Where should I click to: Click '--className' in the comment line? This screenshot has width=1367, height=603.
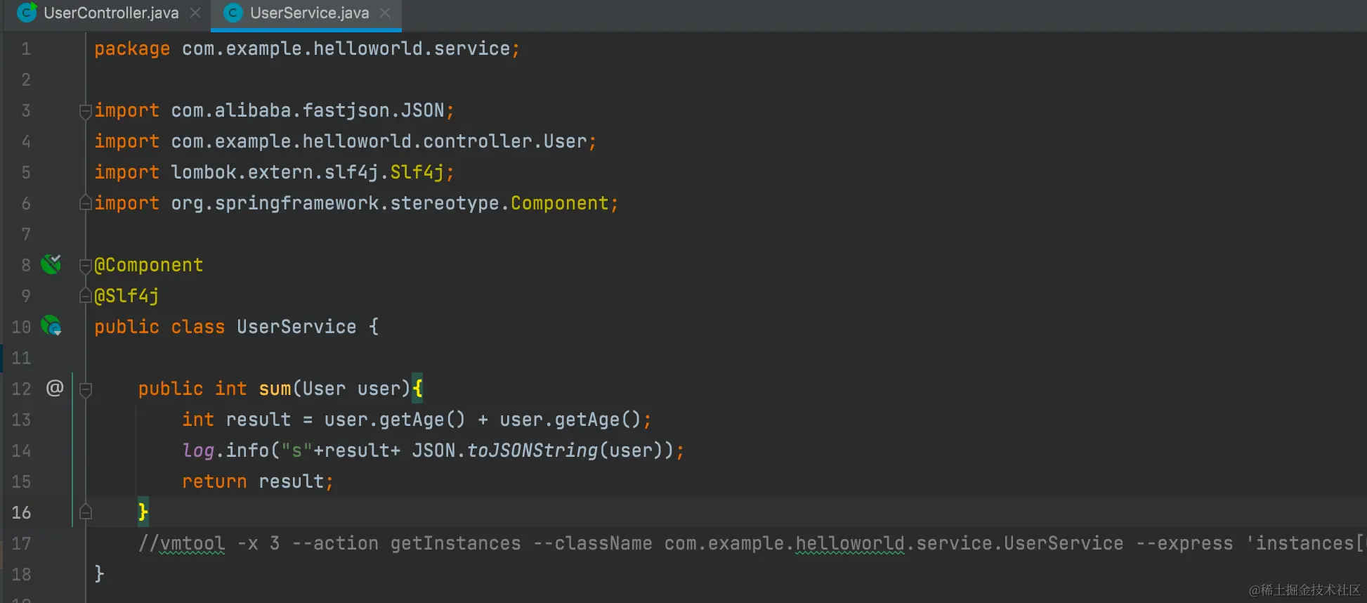tap(592, 543)
